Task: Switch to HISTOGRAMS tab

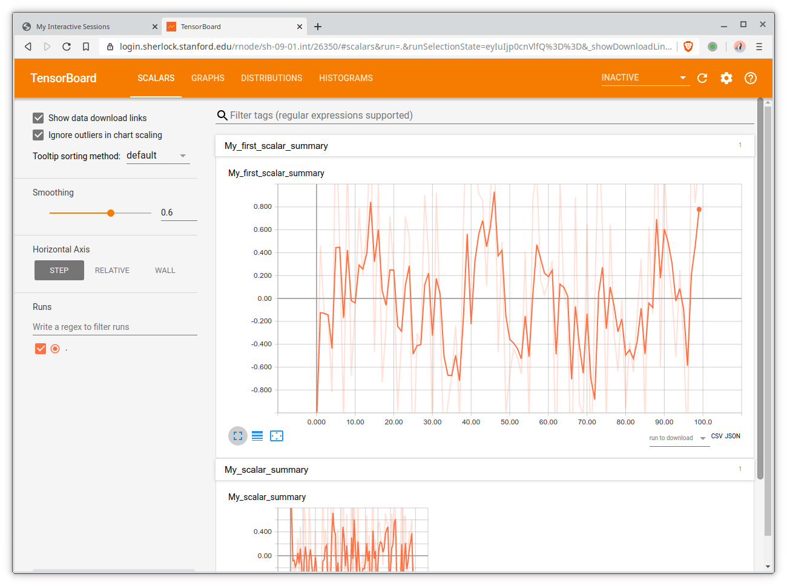Action: tap(346, 78)
